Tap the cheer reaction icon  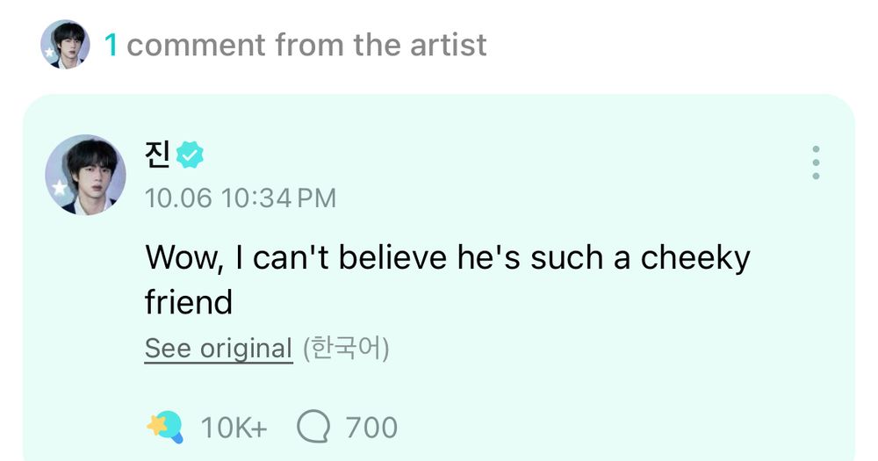(164, 428)
